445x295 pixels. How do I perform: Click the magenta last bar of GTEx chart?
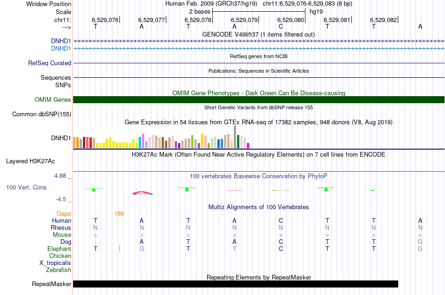pos(248,146)
